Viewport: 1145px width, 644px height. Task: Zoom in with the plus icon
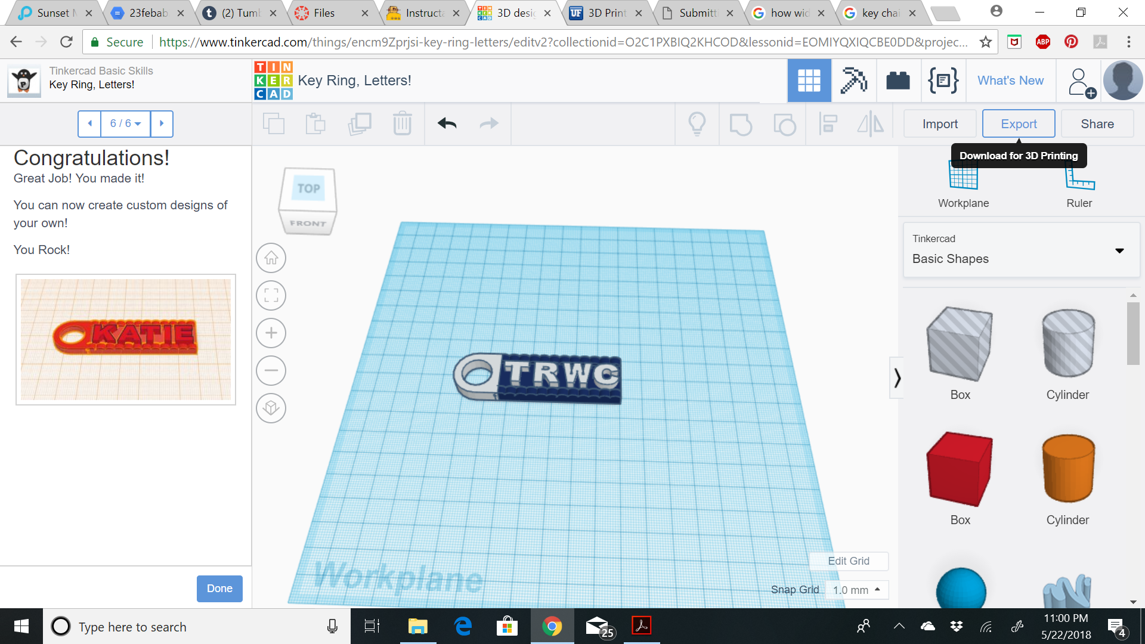271,333
